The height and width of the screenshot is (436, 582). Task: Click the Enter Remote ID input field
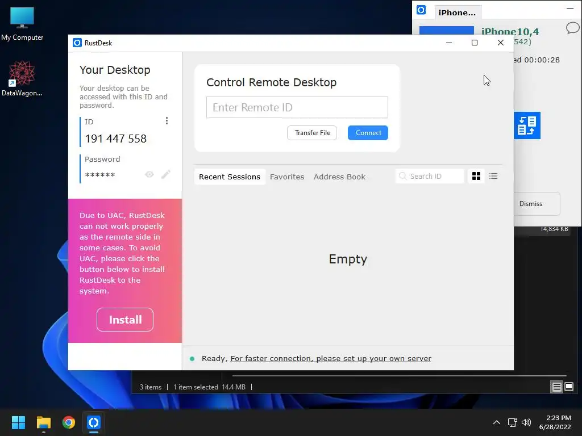click(x=297, y=107)
